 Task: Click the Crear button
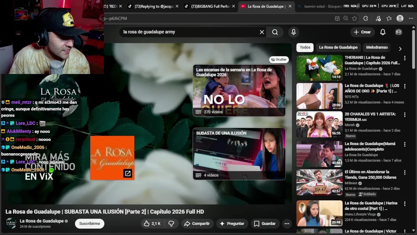point(362,32)
